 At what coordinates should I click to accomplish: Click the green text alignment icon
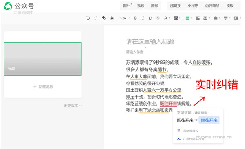187,18
